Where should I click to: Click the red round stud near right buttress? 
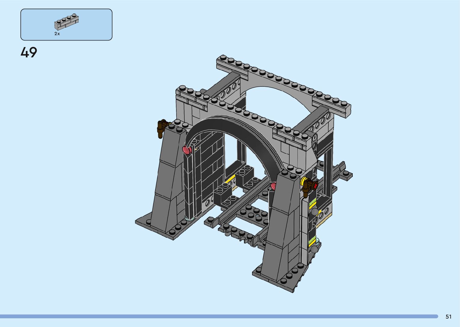pos(273,186)
